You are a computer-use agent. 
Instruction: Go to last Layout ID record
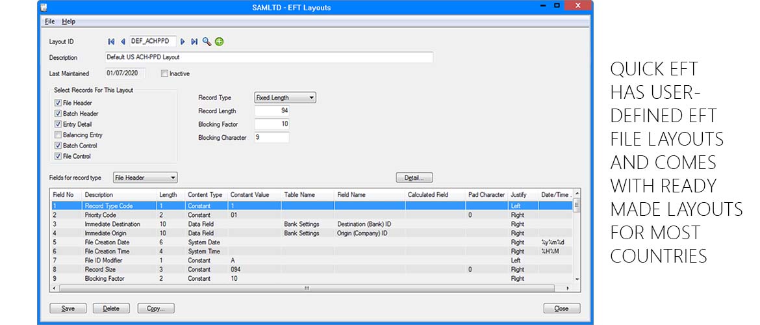pyautogui.click(x=194, y=42)
